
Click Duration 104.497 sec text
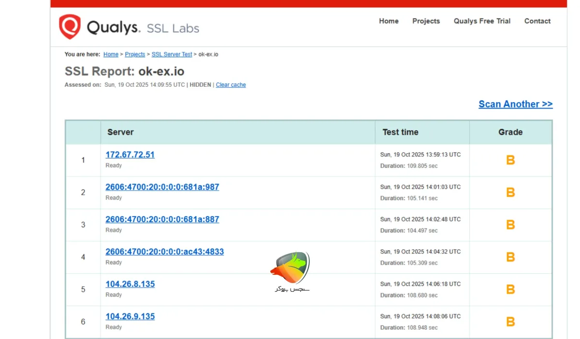(409, 231)
